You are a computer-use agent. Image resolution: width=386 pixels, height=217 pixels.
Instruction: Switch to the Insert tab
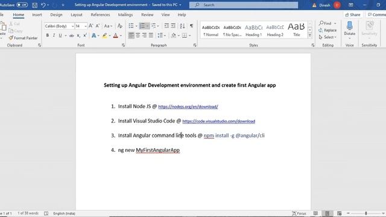click(37, 14)
